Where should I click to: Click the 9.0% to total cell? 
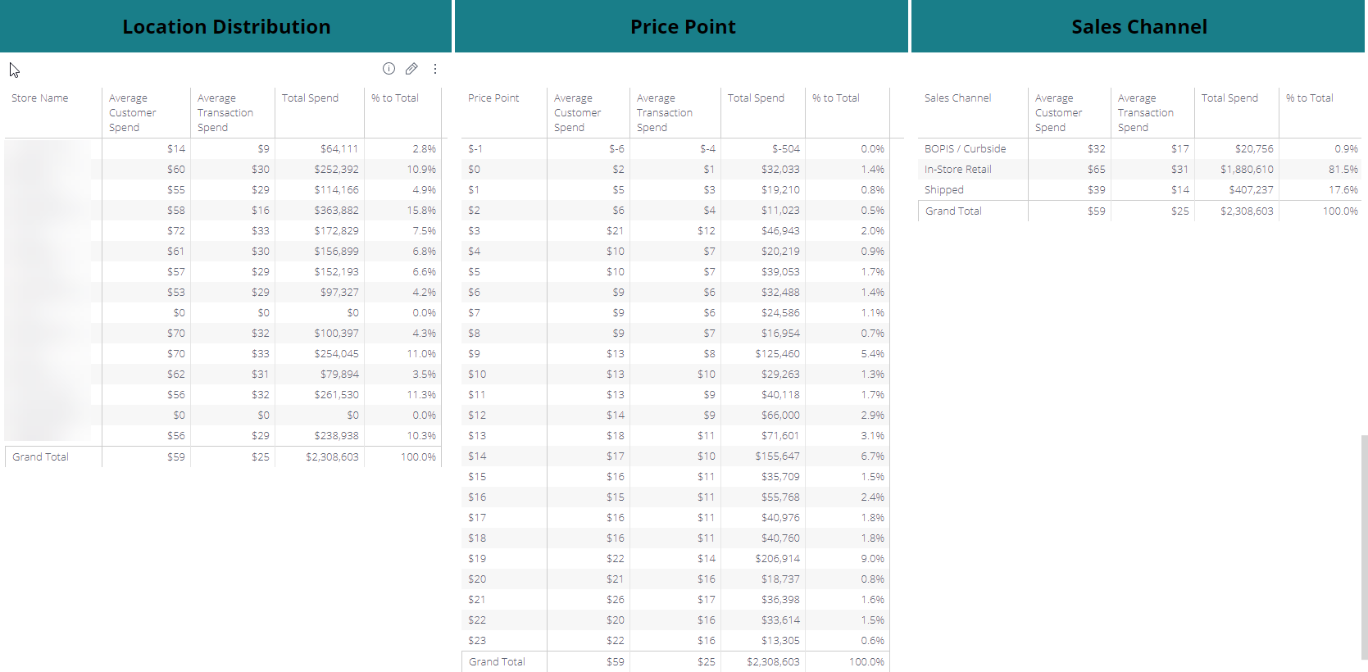pyautogui.click(x=872, y=559)
